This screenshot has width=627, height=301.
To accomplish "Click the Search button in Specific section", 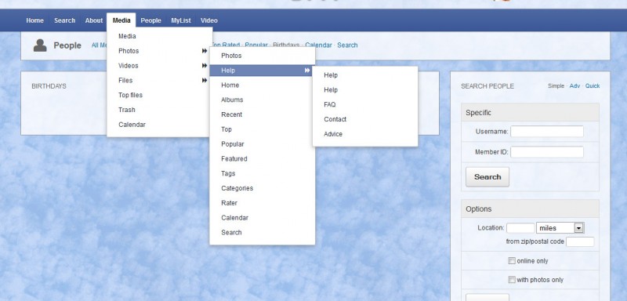I will [487, 177].
